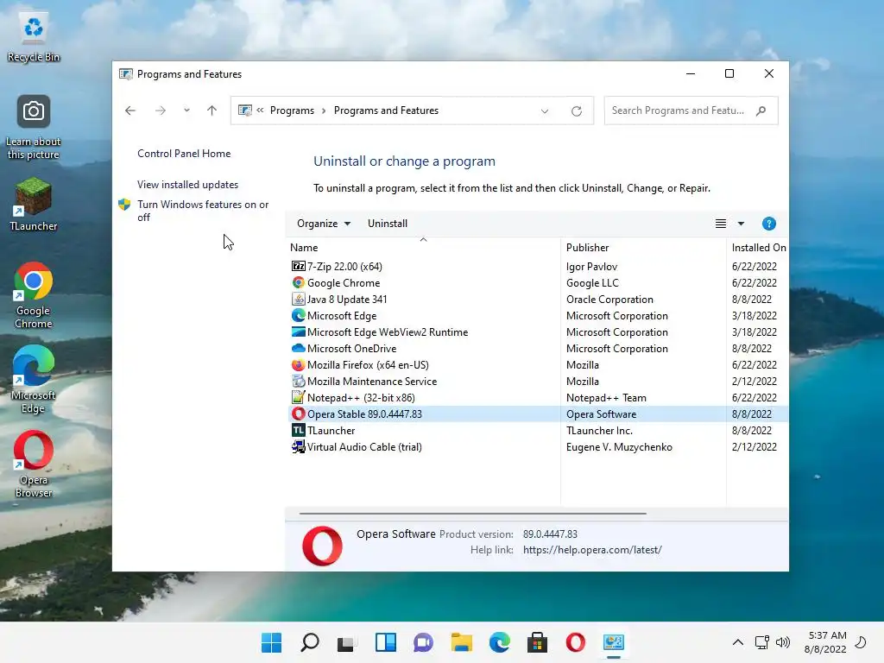Screen dimensions: 884x663
Task: Select TLauncher desktop shortcut
Action: click(x=34, y=204)
